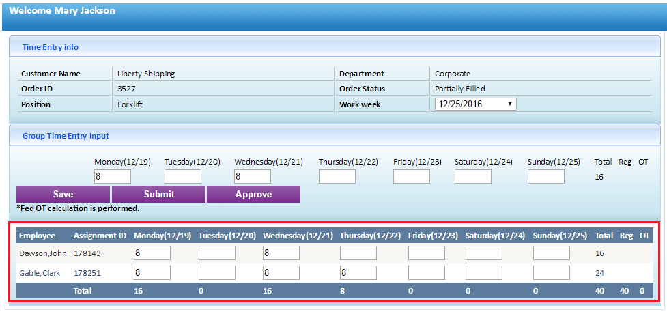Focus the group Monday(12/19) hours field
The width and height of the screenshot is (667, 312).
113,177
